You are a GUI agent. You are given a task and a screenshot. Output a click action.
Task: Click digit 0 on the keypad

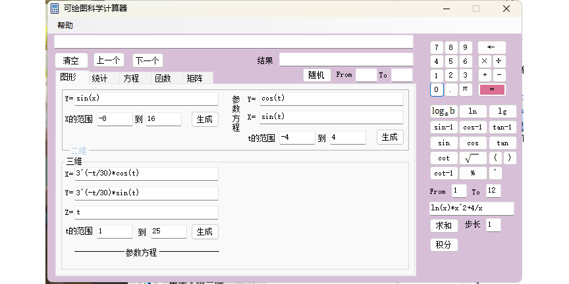click(437, 89)
